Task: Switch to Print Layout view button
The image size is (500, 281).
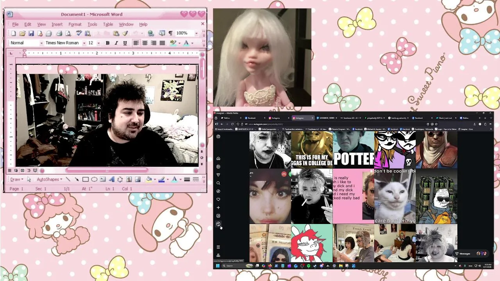Action: tap(22, 171)
